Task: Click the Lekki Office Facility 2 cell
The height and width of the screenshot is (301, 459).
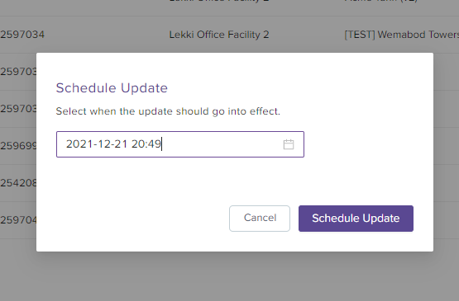Action: coord(219,35)
